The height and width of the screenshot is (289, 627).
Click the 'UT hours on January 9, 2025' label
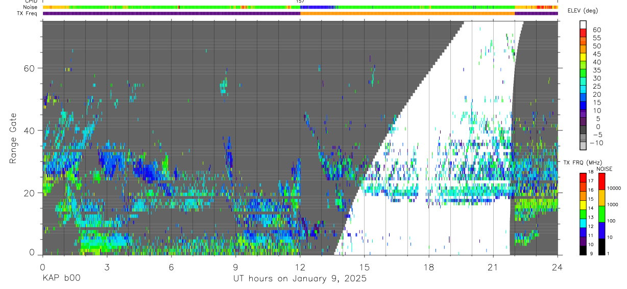pyautogui.click(x=300, y=279)
